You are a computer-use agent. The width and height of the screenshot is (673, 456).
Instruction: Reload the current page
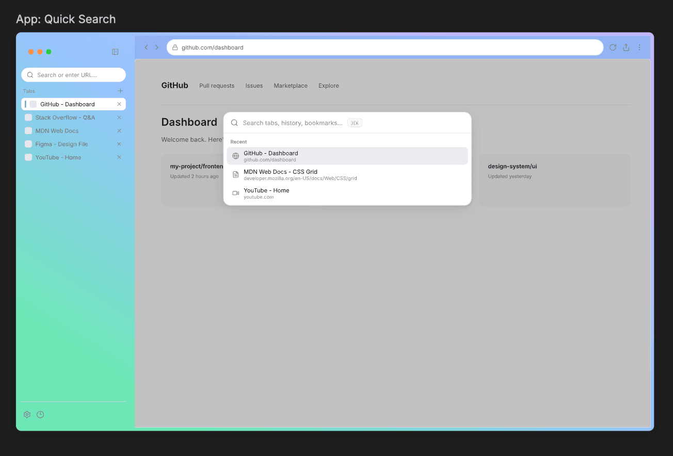coord(613,47)
